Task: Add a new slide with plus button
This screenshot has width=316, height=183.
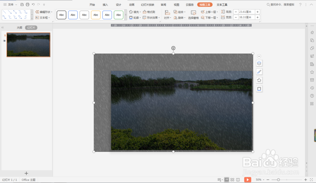Action: coord(26,173)
